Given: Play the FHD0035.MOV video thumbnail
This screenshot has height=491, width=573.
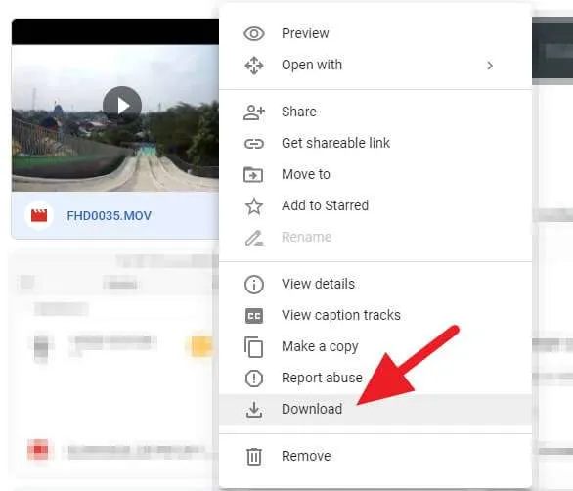Looking at the screenshot, I should pyautogui.click(x=122, y=106).
